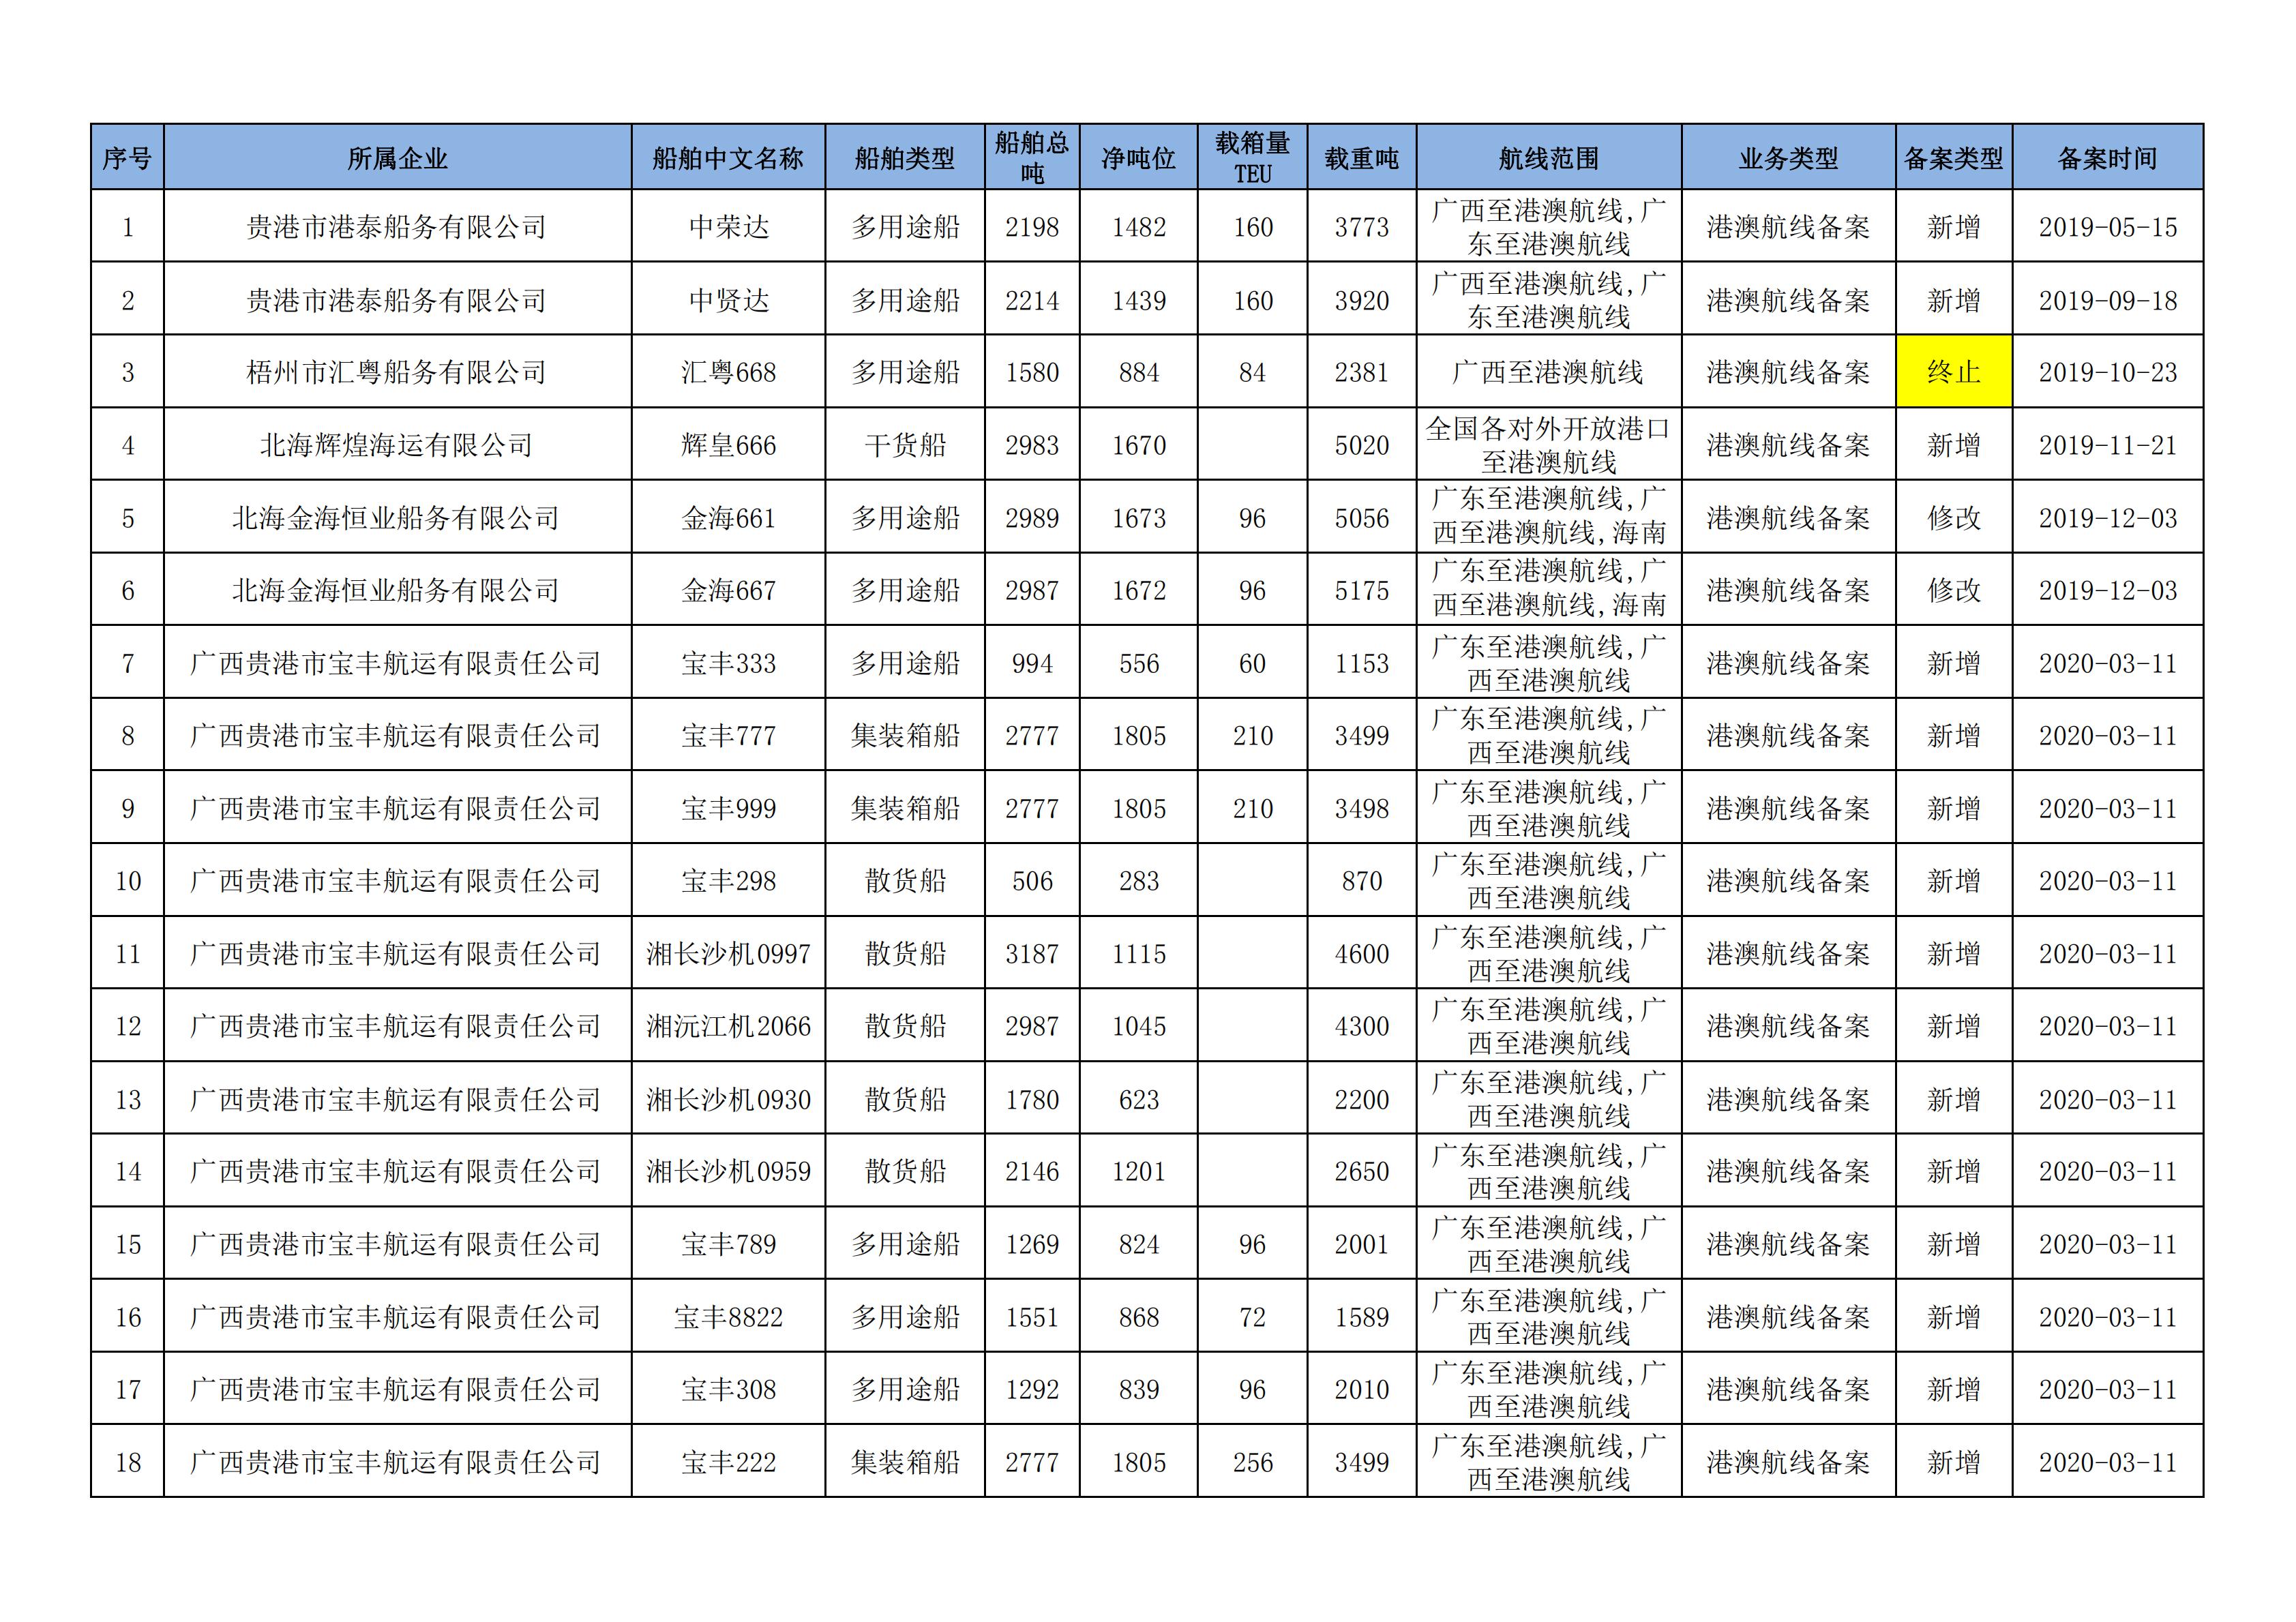The height and width of the screenshot is (1622, 2296).
Task: Click the 船舶中文名称 header cell
Action: click(x=728, y=158)
